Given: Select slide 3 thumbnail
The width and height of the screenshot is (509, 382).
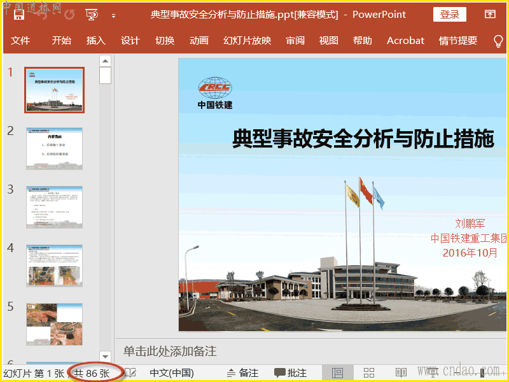Looking at the screenshot, I should click(54, 207).
